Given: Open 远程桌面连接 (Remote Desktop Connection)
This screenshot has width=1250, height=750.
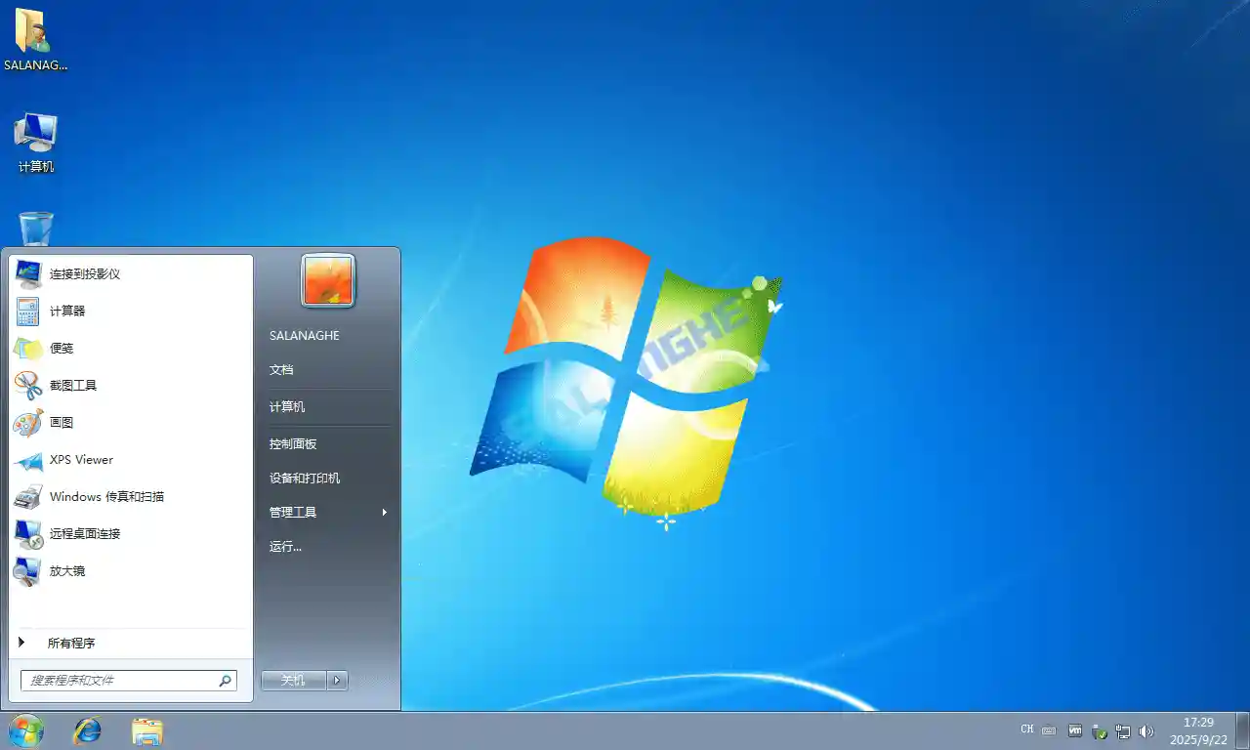Looking at the screenshot, I should coord(86,533).
